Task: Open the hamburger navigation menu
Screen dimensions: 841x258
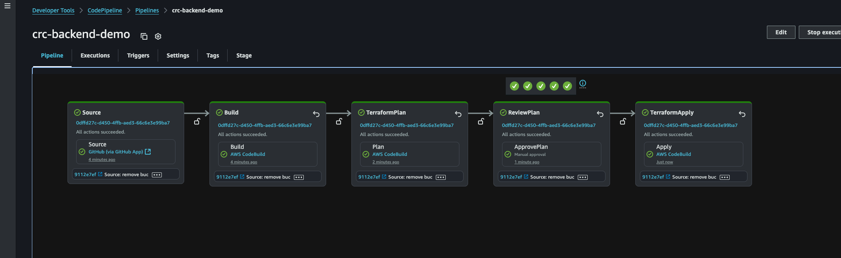Action: (x=7, y=6)
